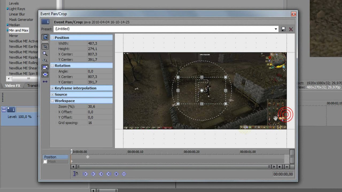Click the crop rectangle center point handle
342x192 pixels.
[202, 91]
